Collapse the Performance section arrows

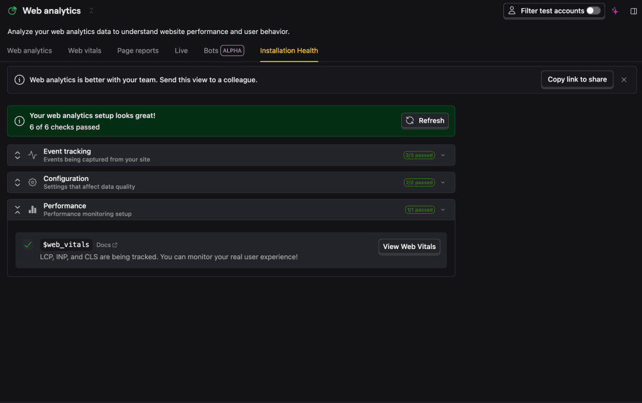click(17, 210)
